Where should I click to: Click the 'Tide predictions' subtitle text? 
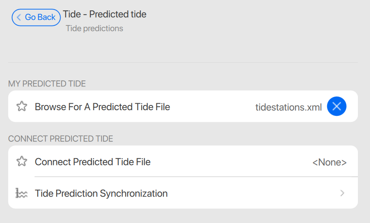click(x=94, y=29)
